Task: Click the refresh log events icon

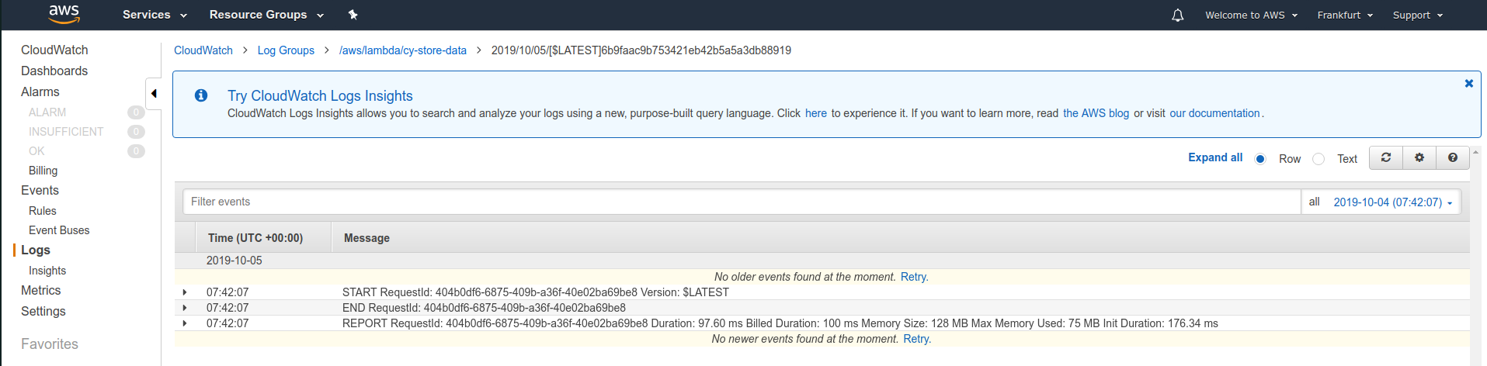Action: [1385, 157]
